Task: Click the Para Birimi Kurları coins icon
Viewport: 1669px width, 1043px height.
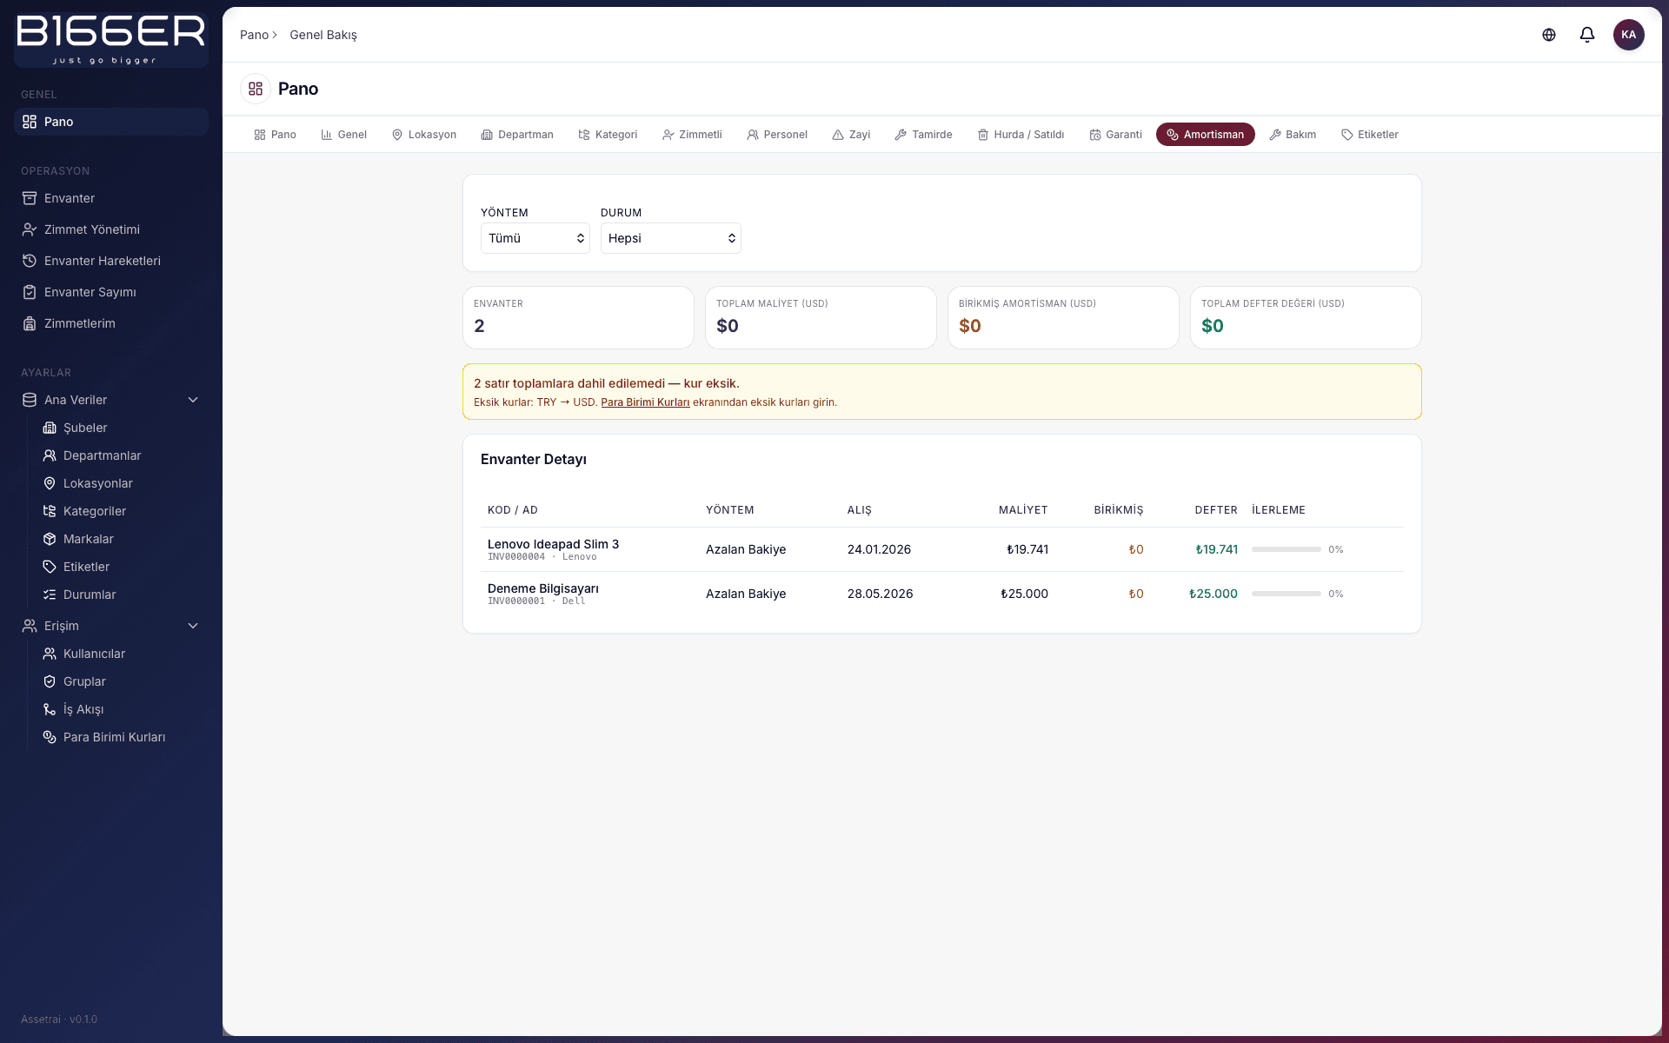Action: click(x=50, y=737)
